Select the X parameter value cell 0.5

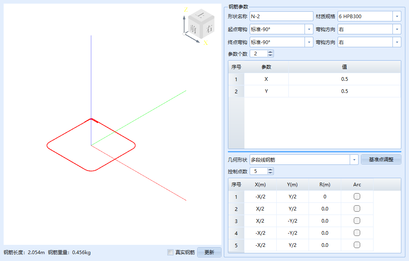[344, 79]
